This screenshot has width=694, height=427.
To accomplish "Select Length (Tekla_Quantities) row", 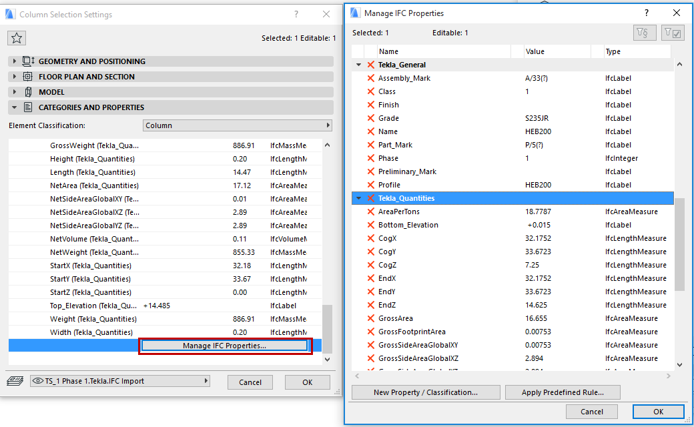I will [165, 172].
